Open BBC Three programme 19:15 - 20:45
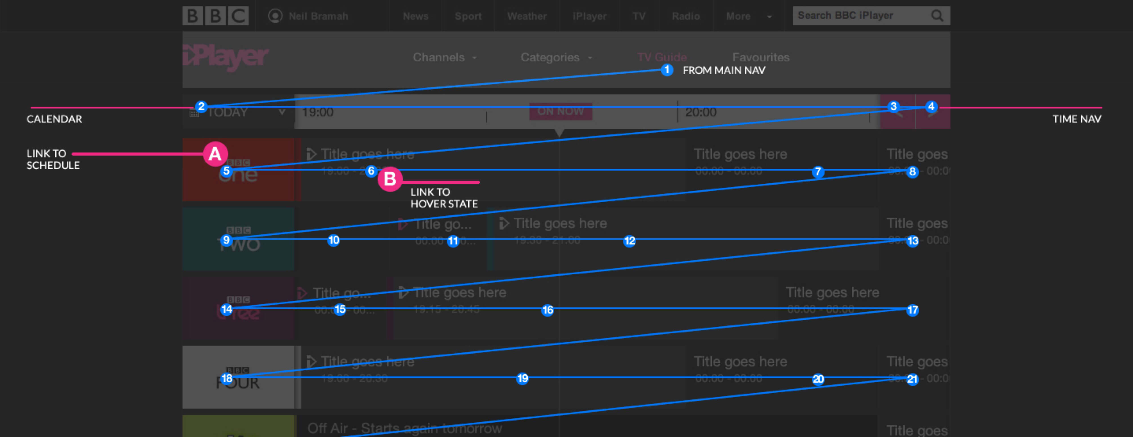This screenshot has width=1133, height=437. [x=586, y=308]
